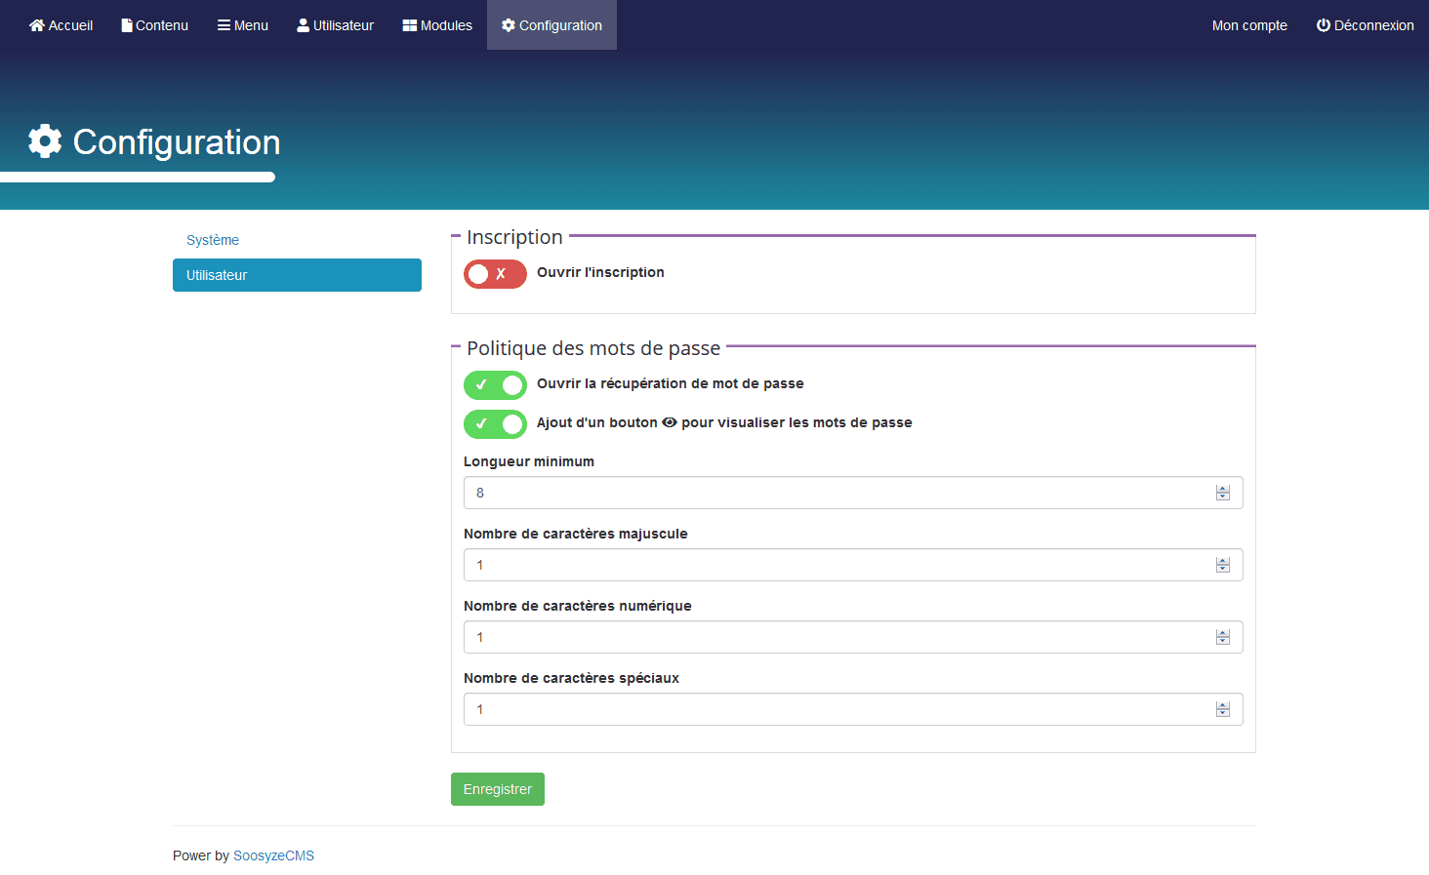Open Modules via its grid icon

coord(410,25)
